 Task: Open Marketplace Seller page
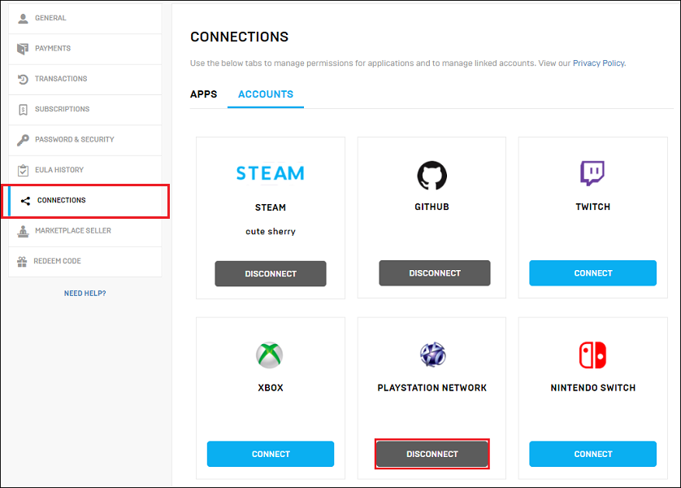85,231
